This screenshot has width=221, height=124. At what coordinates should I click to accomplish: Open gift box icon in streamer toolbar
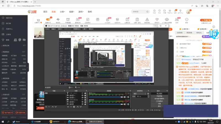98,19
